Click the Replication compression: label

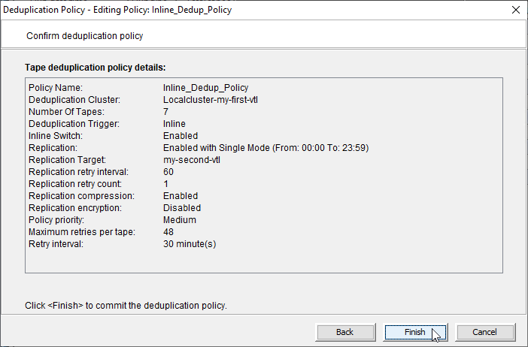[81, 196]
